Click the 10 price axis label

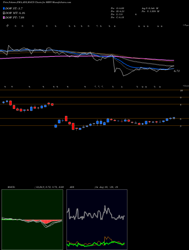pyautogui.click(x=181, y=91)
